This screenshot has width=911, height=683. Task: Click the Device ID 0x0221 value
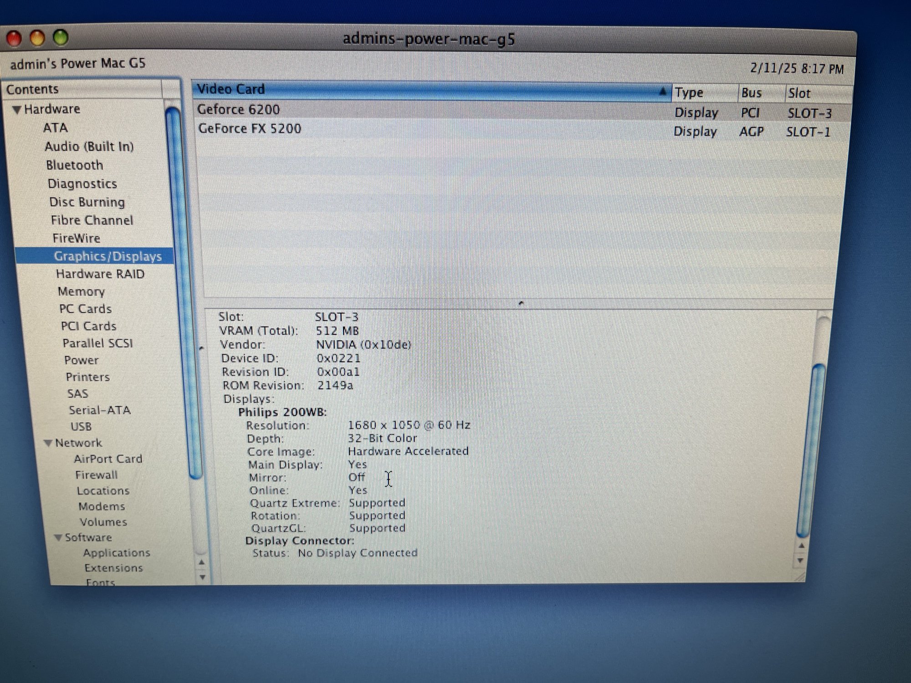click(x=338, y=358)
